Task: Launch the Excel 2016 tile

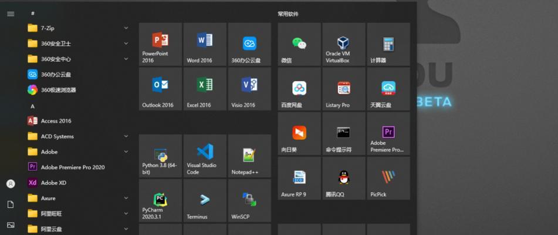Action: coord(205,89)
